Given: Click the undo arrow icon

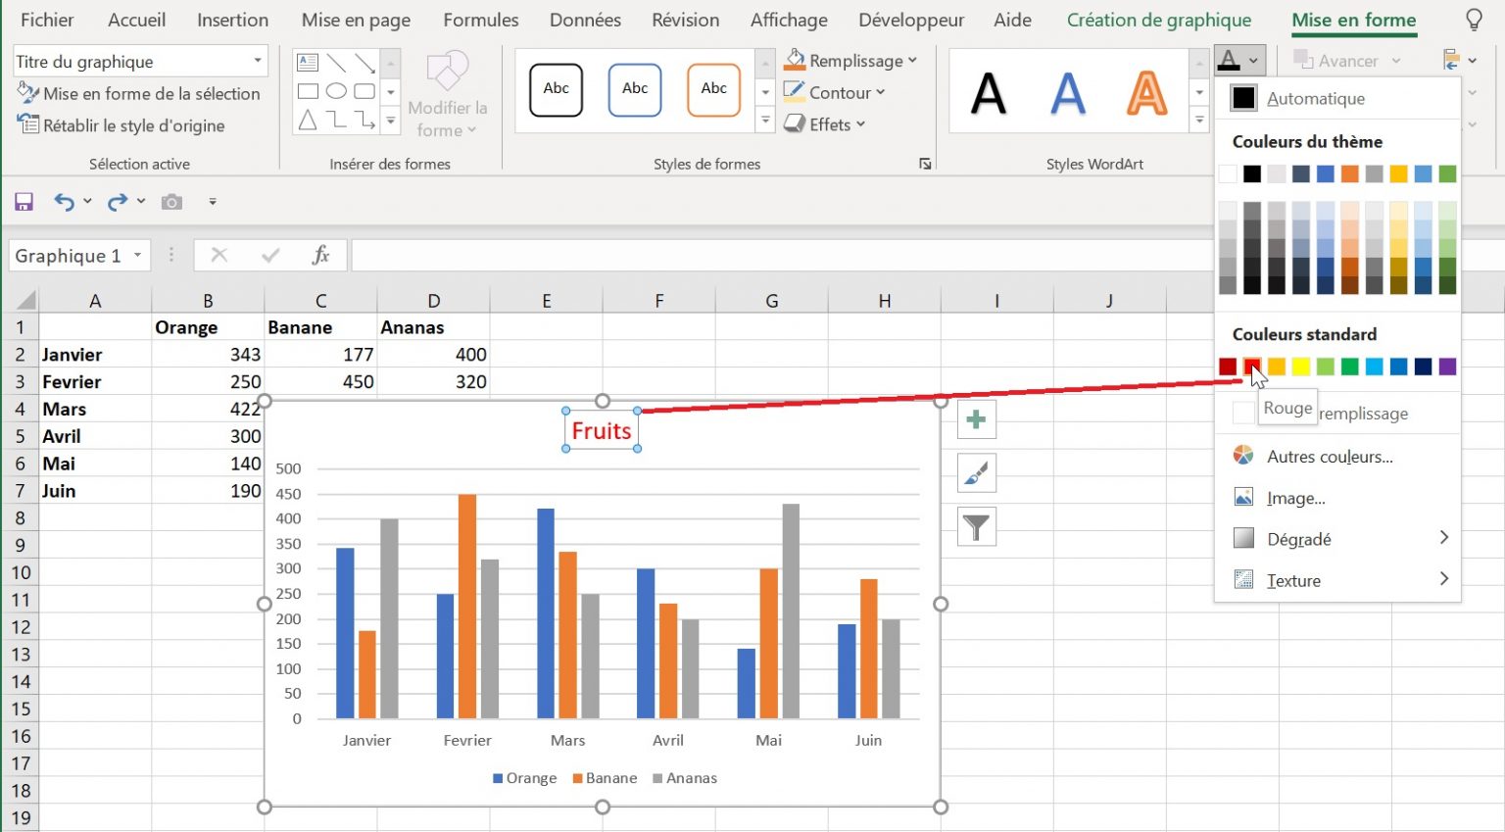Looking at the screenshot, I should click(64, 202).
